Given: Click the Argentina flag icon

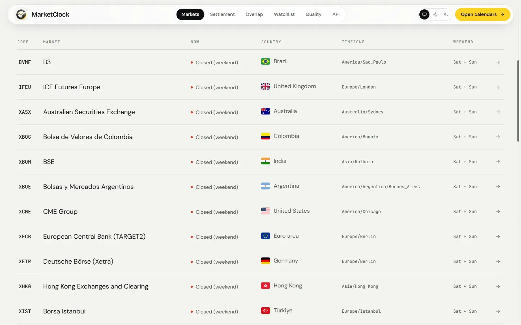Looking at the screenshot, I should tap(266, 186).
